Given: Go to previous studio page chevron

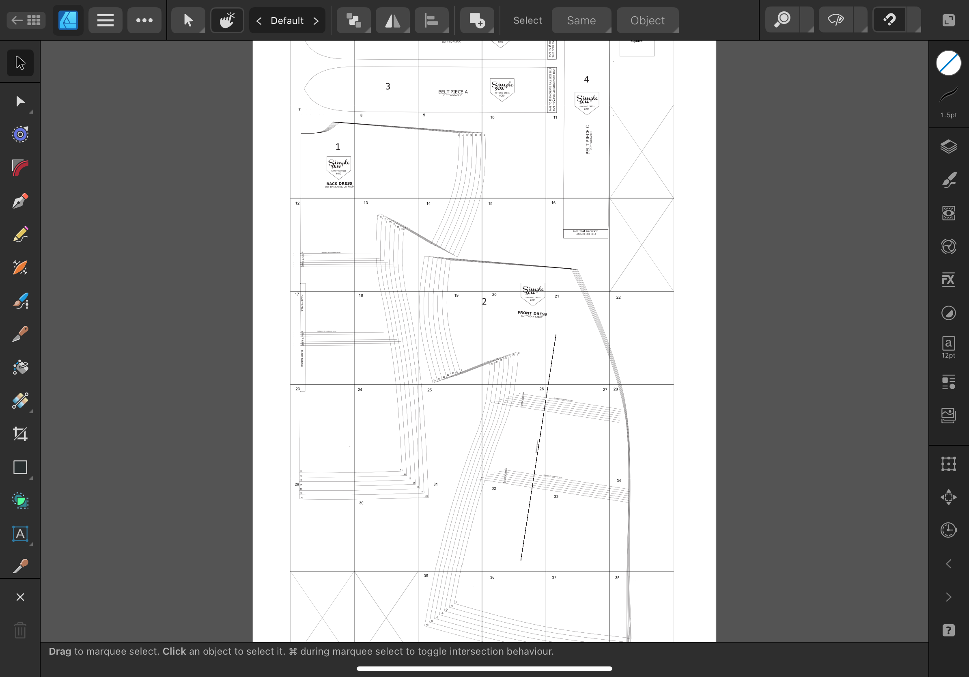Looking at the screenshot, I should [948, 564].
